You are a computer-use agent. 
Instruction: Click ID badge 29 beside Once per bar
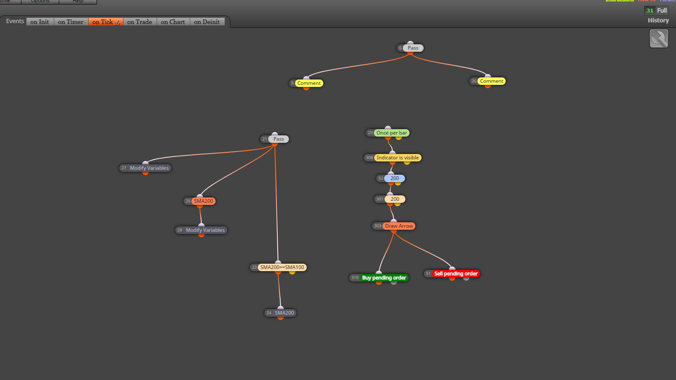pos(370,133)
